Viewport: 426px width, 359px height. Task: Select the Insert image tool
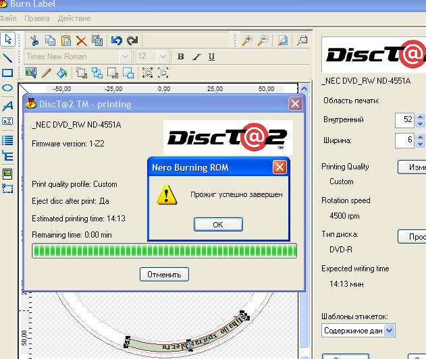click(x=7, y=174)
